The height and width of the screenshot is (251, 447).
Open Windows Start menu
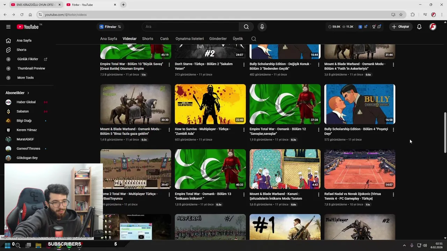(7, 245)
